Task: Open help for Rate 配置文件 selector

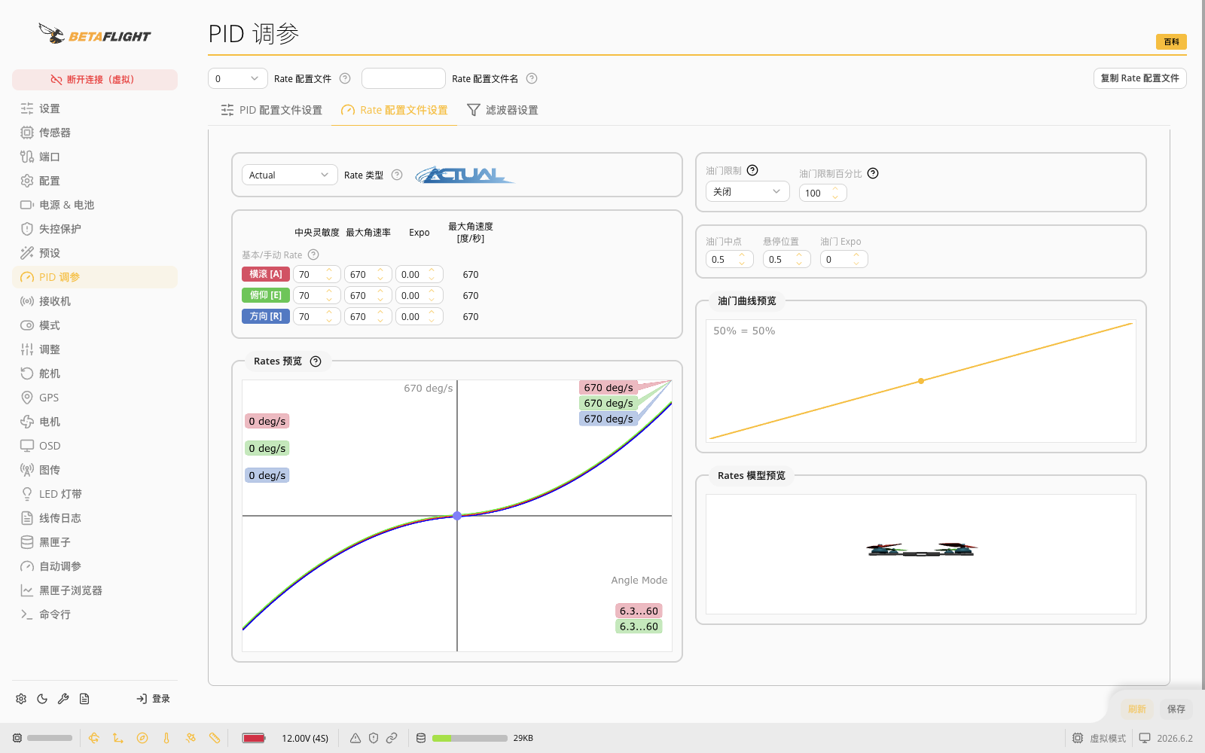Action: coord(345,78)
